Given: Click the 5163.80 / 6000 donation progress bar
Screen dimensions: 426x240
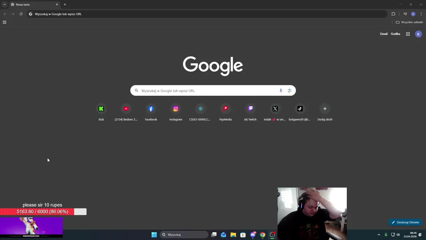Looking at the screenshot, I should (x=43, y=212).
